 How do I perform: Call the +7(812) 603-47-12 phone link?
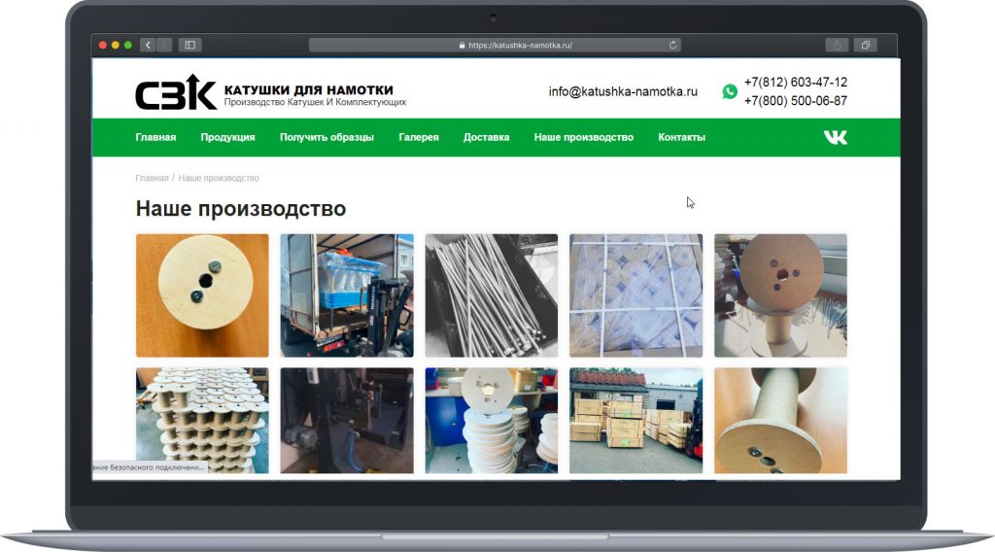pos(796,83)
